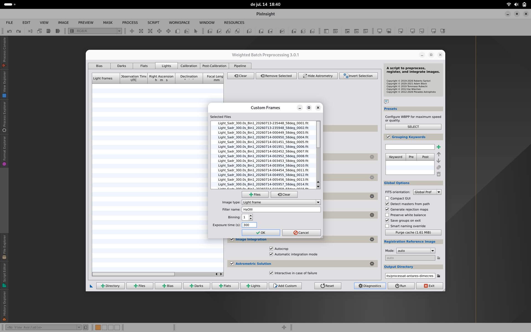Open Astrometric Solution settings gear
Viewport: 531px width, 332px height.
pos(372,264)
